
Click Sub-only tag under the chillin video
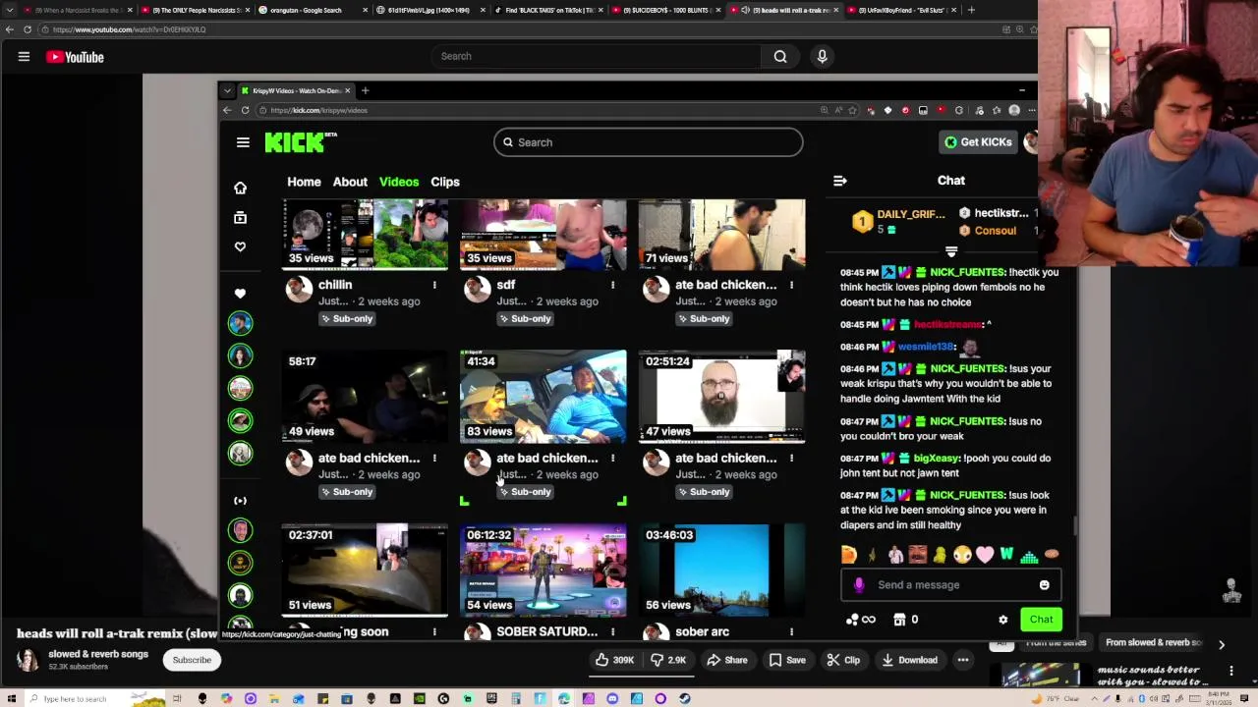tap(347, 319)
